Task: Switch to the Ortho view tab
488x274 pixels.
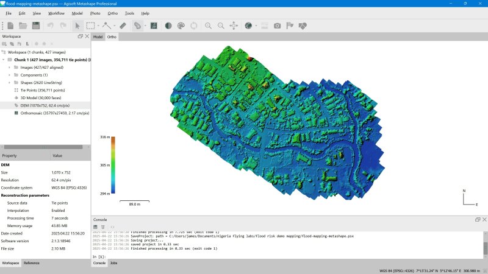Action: 112,37
